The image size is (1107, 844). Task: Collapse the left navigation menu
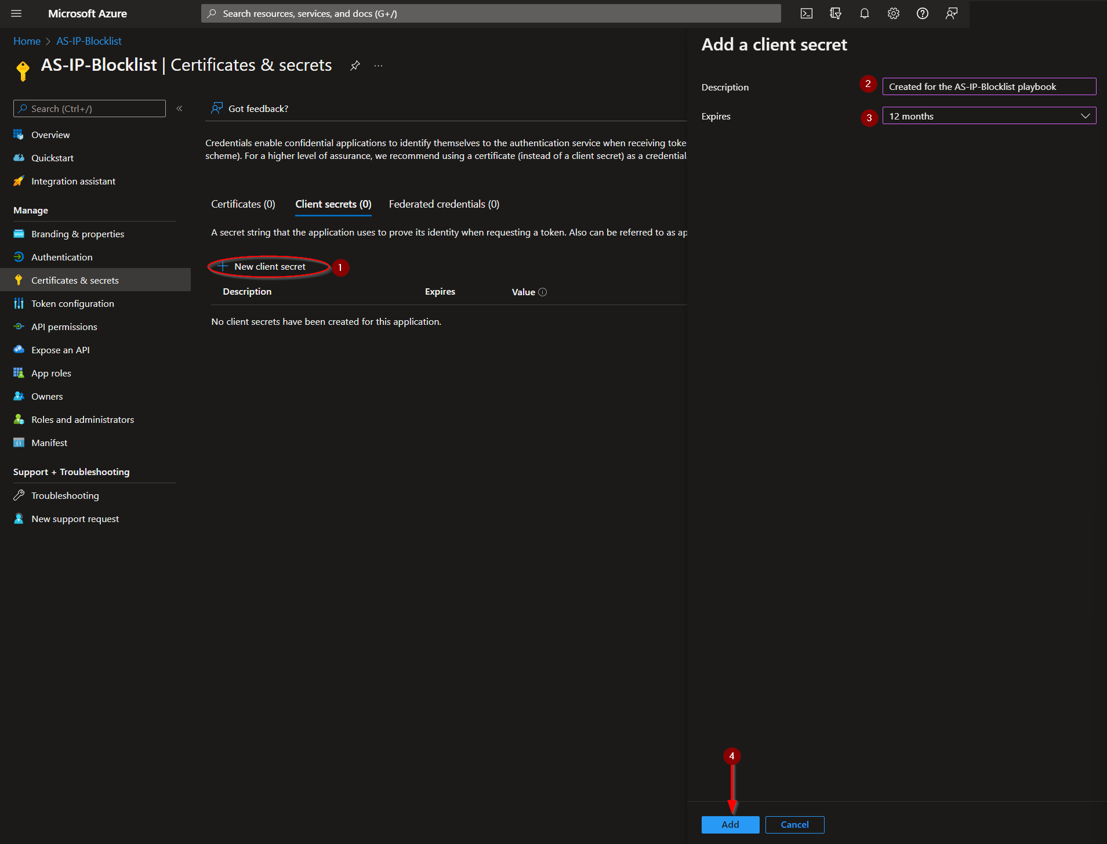[x=179, y=108]
